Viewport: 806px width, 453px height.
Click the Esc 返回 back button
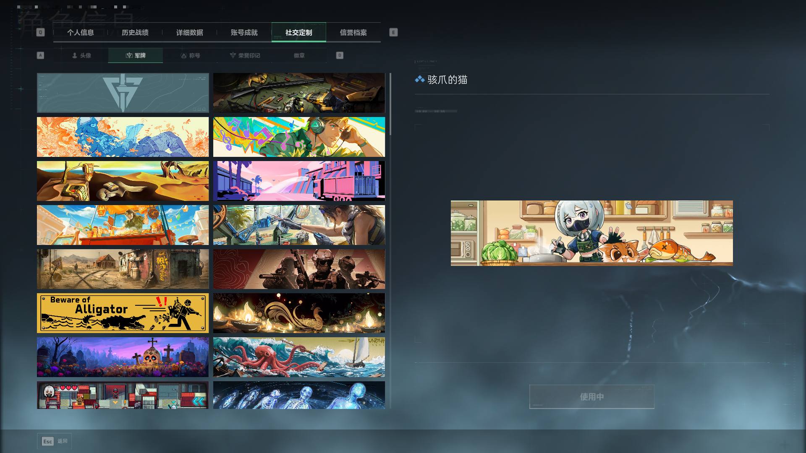[x=55, y=441]
